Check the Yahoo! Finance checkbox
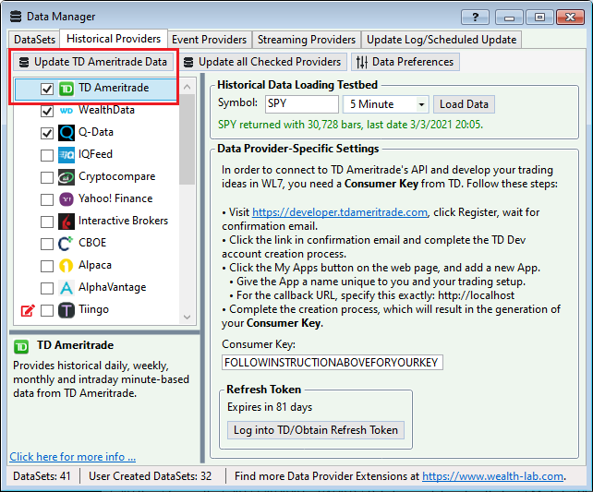Screen dimensions: 593x492 point(47,199)
